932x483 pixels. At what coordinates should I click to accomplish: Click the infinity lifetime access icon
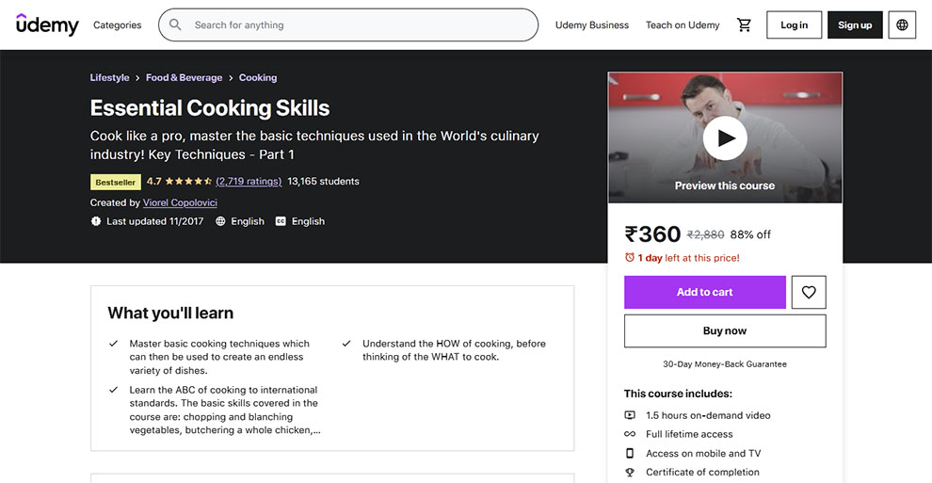click(630, 434)
